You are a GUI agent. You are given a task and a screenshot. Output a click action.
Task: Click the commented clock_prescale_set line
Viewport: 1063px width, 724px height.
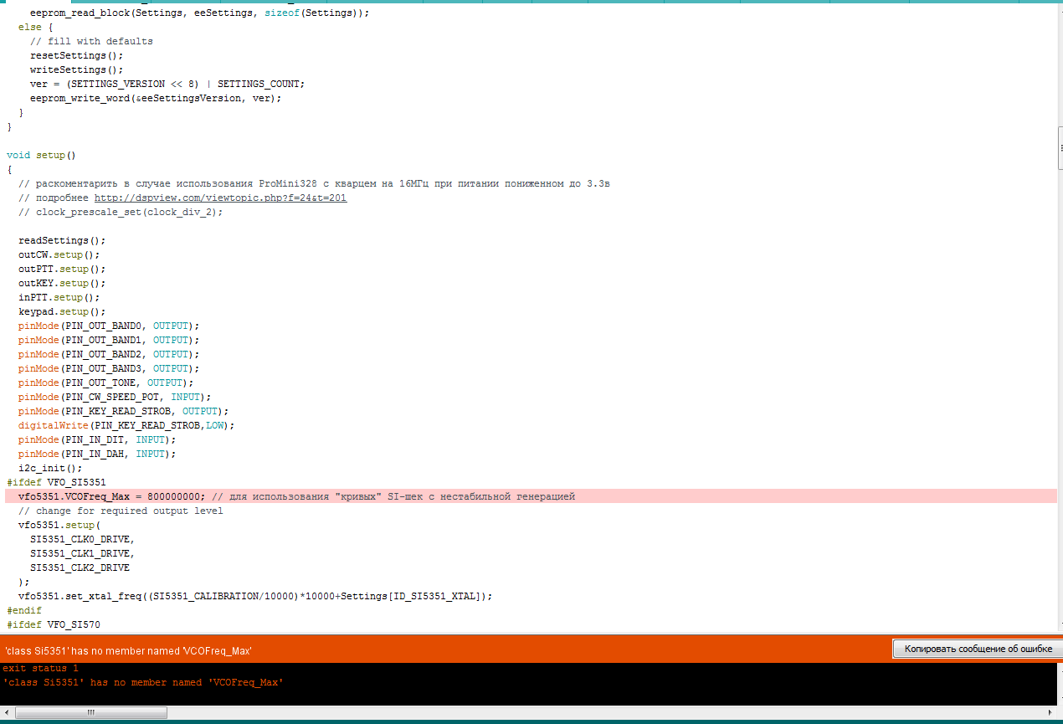point(121,212)
